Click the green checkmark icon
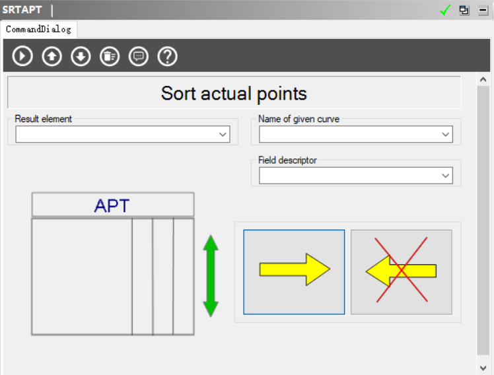 click(x=446, y=10)
